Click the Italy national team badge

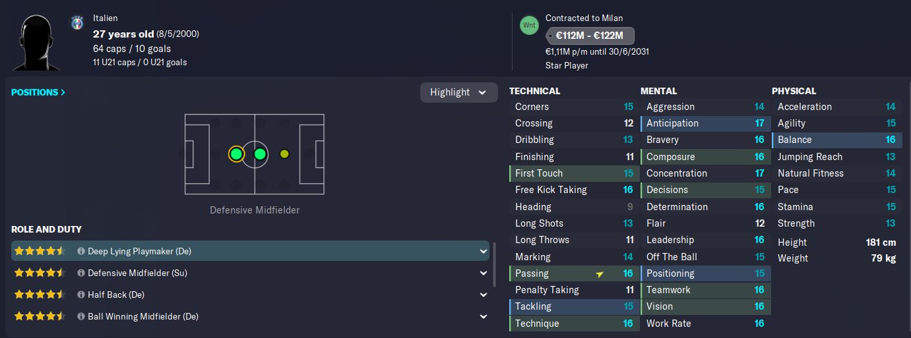77,23
